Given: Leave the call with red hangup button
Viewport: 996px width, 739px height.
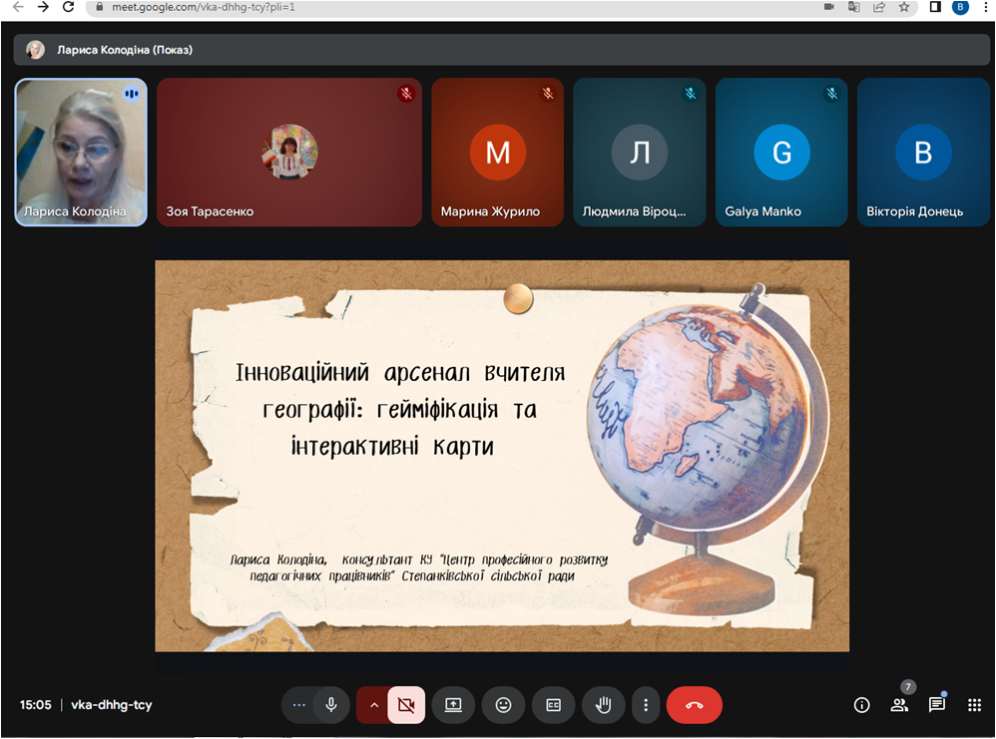Looking at the screenshot, I should (694, 705).
